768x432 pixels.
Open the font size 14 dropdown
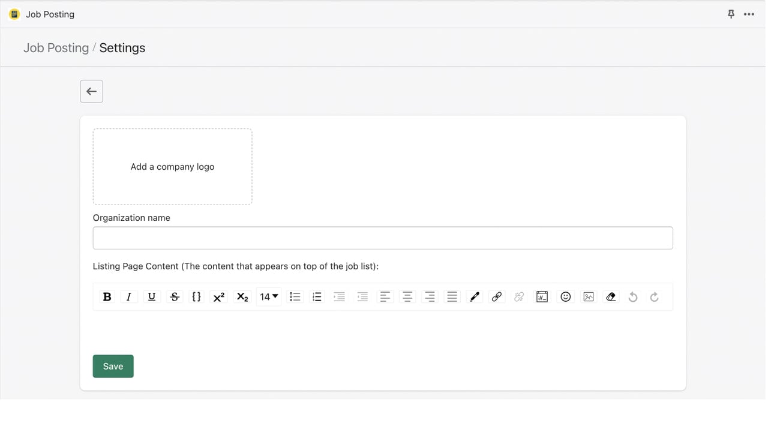(269, 296)
